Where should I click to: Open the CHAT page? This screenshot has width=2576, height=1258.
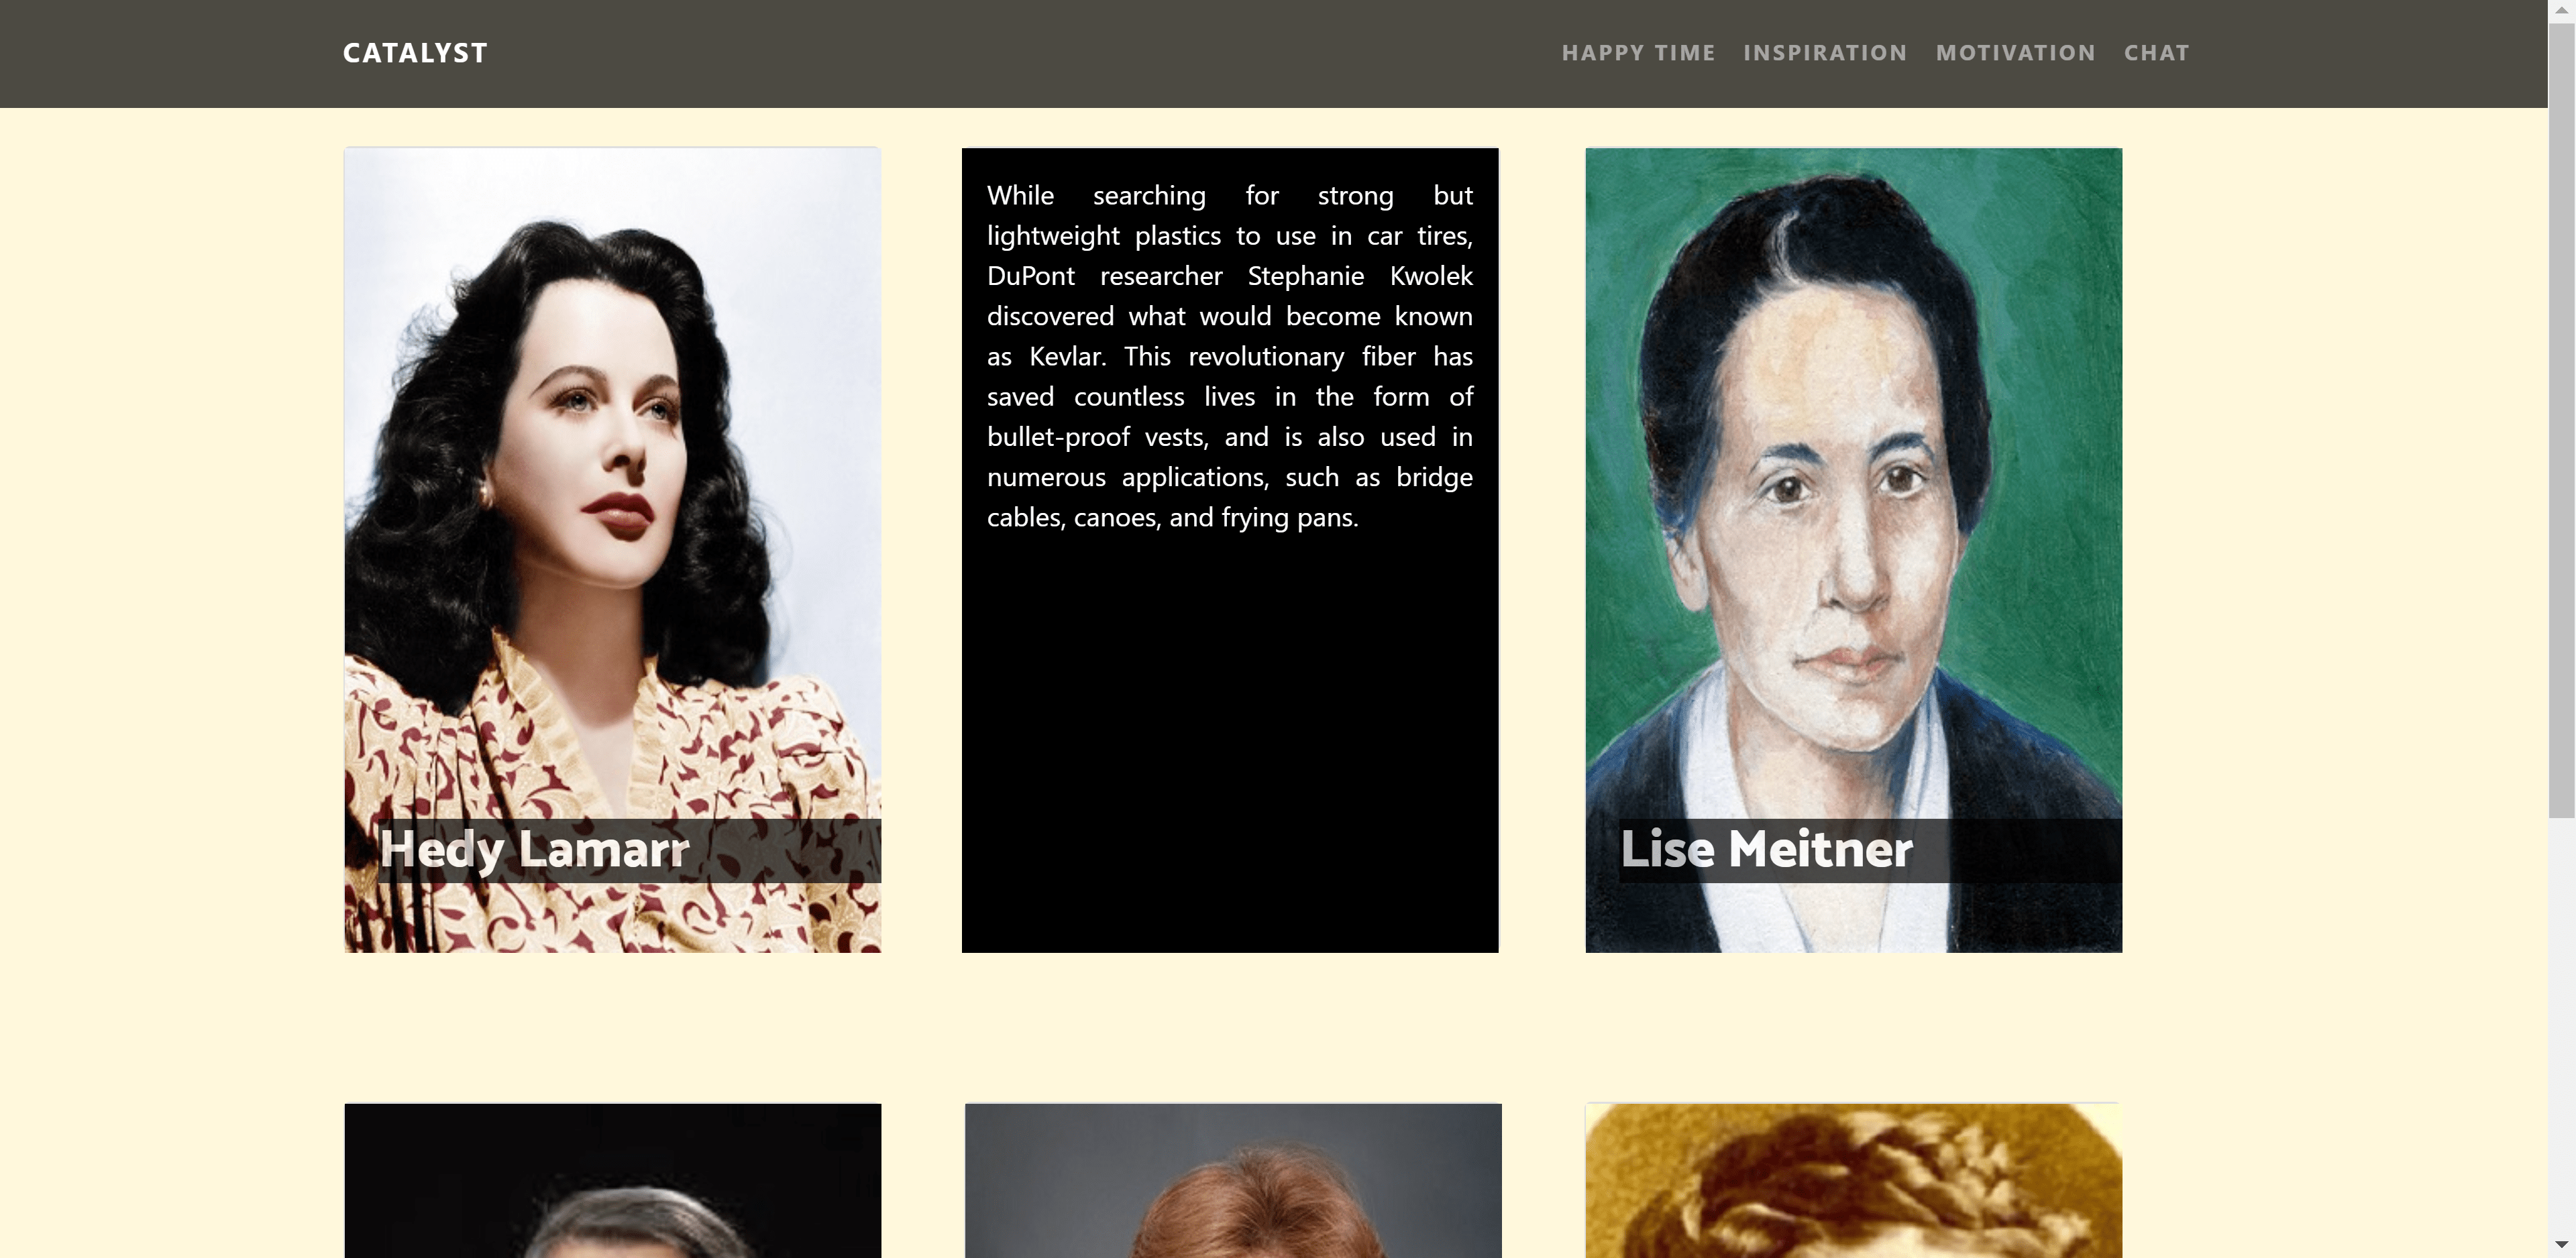(x=2156, y=53)
